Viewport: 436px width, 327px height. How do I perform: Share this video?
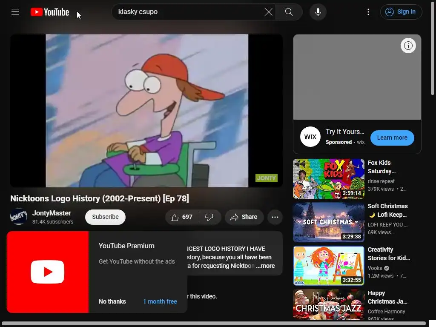coord(244,217)
